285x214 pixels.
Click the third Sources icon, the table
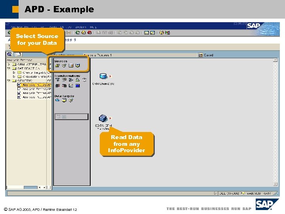pos(71,65)
